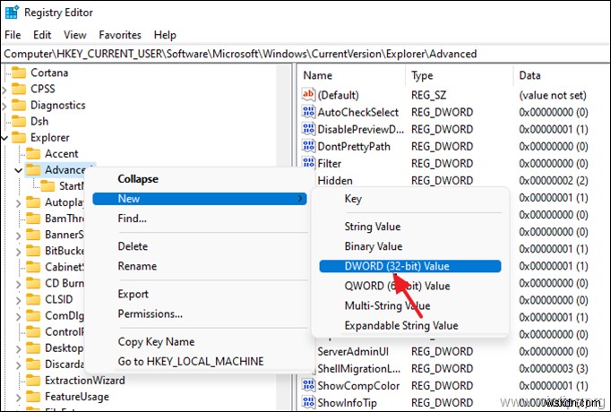This screenshot has width=611, height=412.
Task: Expand the Autoplay tree node
Action: click(18, 203)
